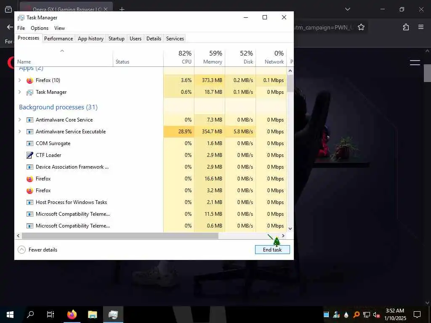Open browser extensions puzzle icon
The width and height of the screenshot is (431, 323).
[x=406, y=27]
